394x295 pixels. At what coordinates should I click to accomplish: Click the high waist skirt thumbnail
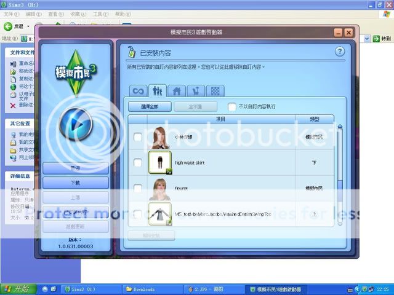click(x=160, y=162)
